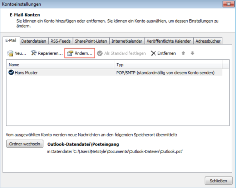
Task: Open the RSS-Feeds tab
Action: tap(61, 41)
